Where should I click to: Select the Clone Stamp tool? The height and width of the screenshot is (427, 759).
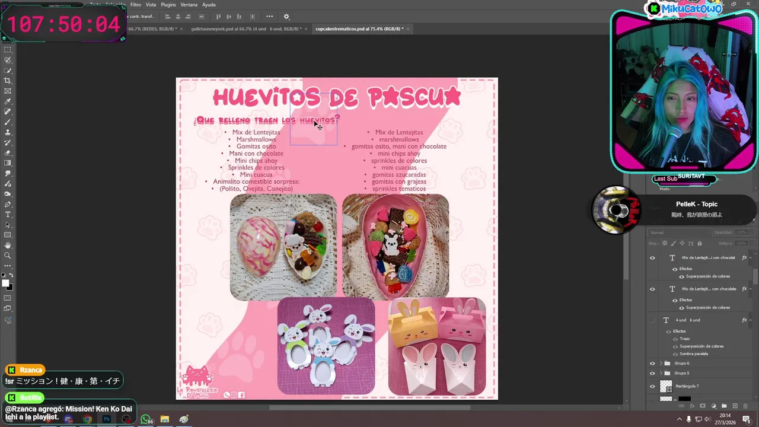click(8, 132)
